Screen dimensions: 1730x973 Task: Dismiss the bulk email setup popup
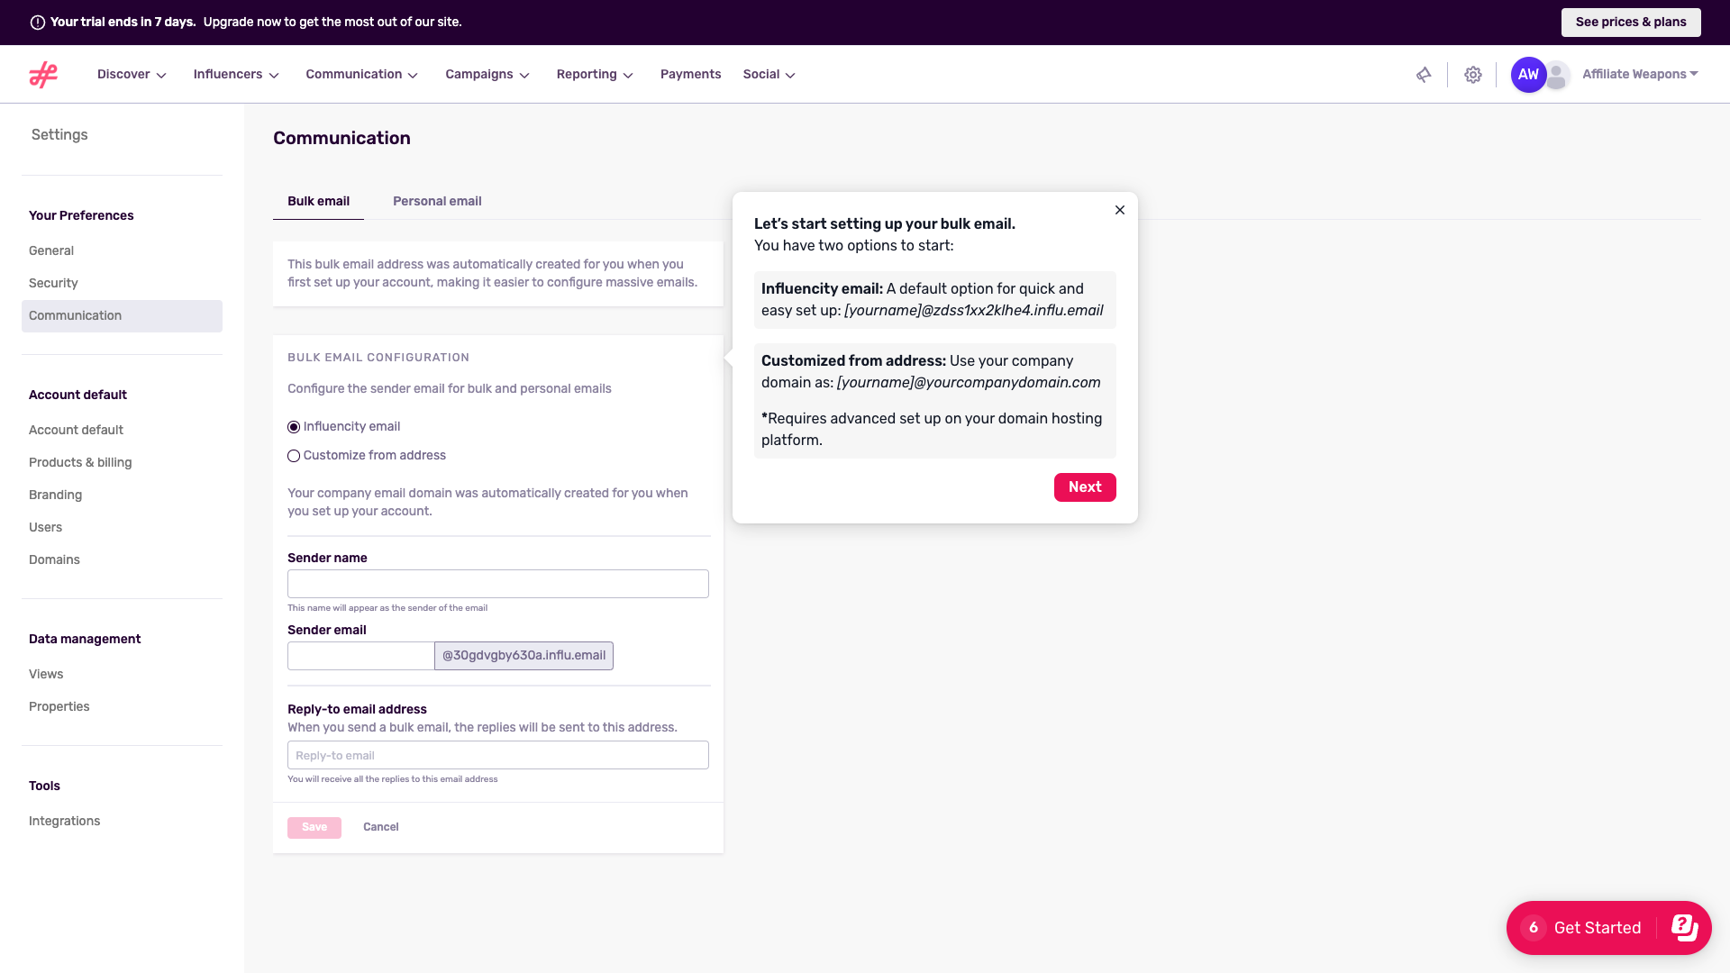click(1119, 210)
